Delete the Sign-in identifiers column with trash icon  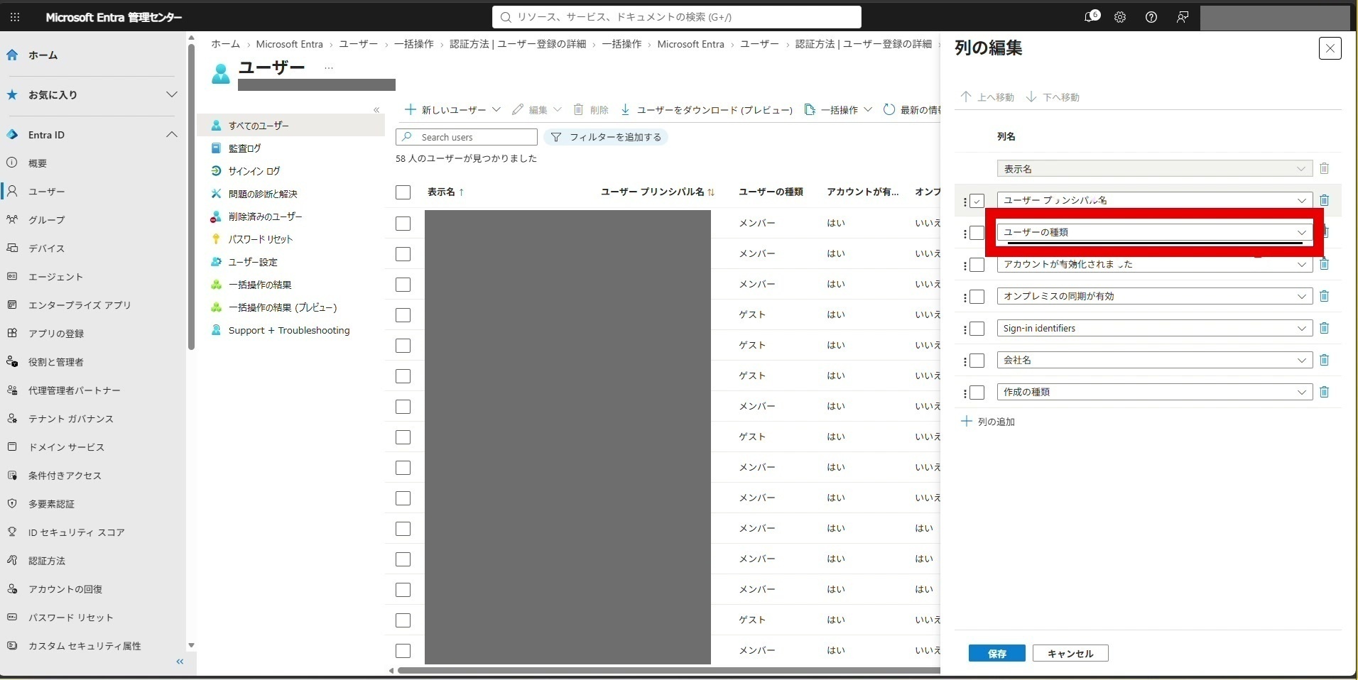click(x=1324, y=328)
